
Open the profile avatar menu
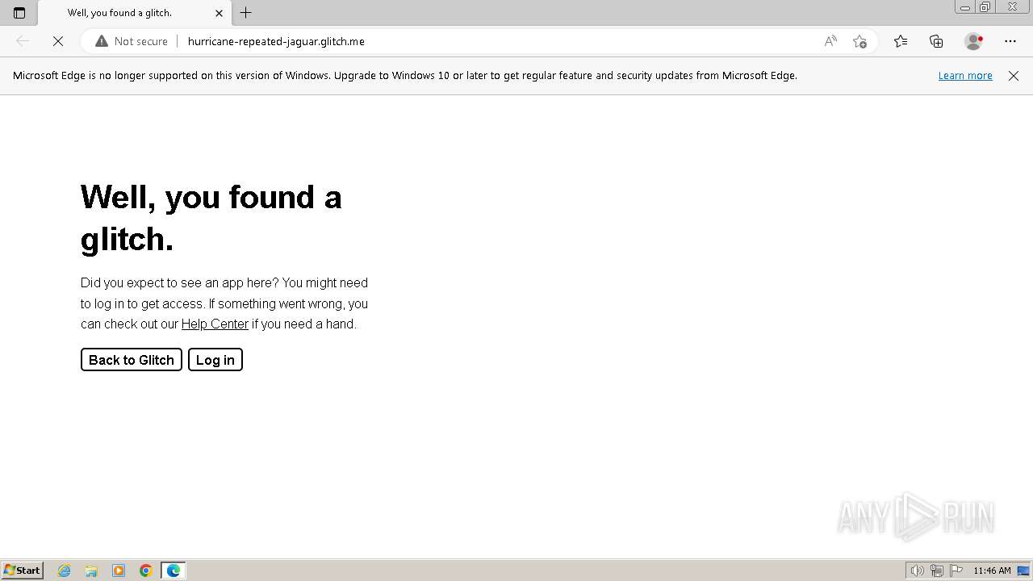[x=974, y=41]
